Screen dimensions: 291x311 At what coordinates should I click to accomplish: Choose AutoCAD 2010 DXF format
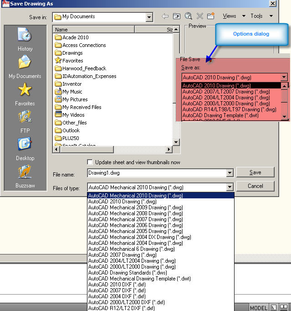coord(161,284)
